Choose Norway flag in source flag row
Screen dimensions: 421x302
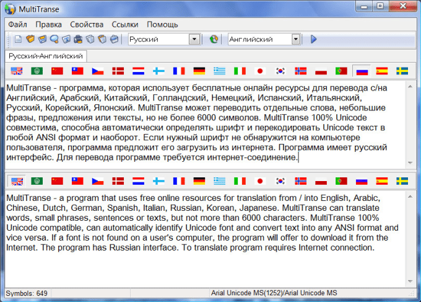pos(301,71)
